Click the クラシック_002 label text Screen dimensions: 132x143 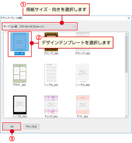pyautogui.click(x=83, y=53)
